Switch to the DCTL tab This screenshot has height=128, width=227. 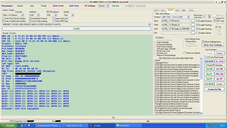163,10
